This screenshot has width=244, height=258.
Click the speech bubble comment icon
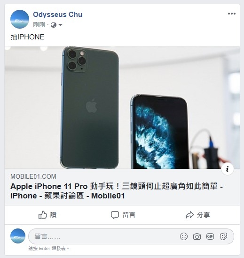click(x=115, y=215)
